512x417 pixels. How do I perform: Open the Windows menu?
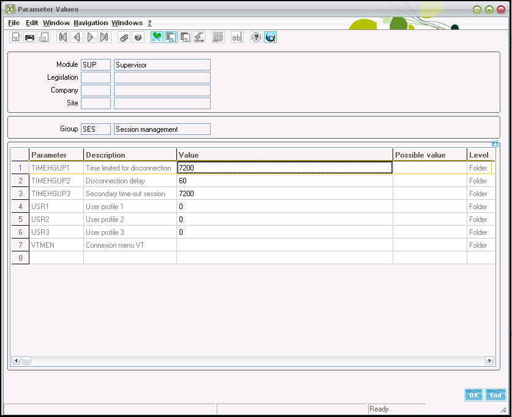[x=127, y=23]
